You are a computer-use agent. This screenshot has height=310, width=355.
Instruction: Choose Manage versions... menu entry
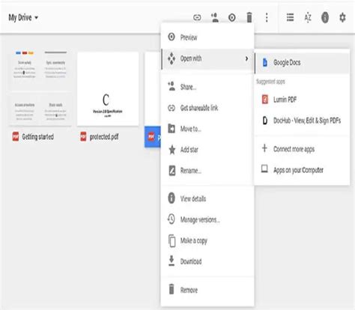[207, 219]
